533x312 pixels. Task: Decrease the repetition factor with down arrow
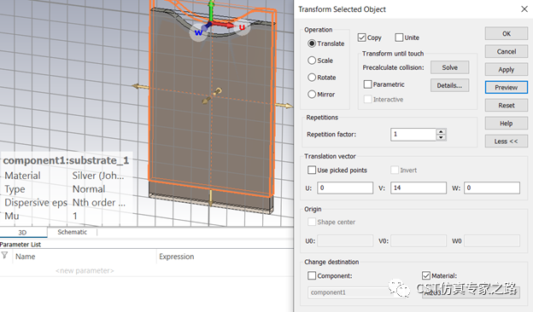coord(441,137)
